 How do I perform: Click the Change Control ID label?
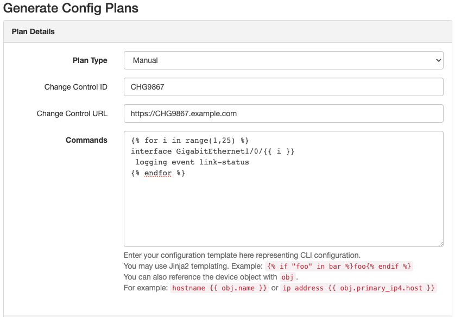click(75, 87)
